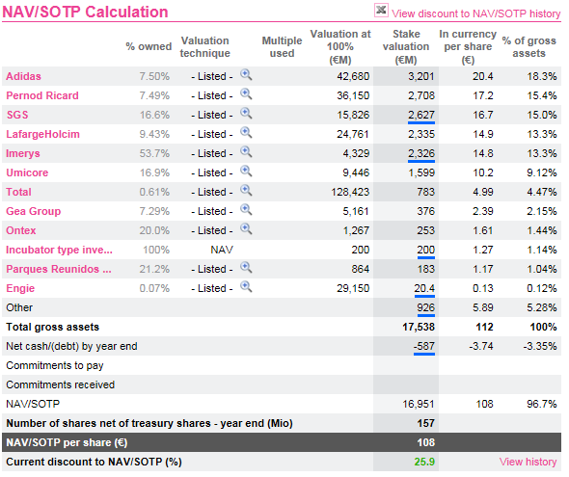Click NAV/SOTP per share value 108
569x477 pixels.
[x=426, y=442]
